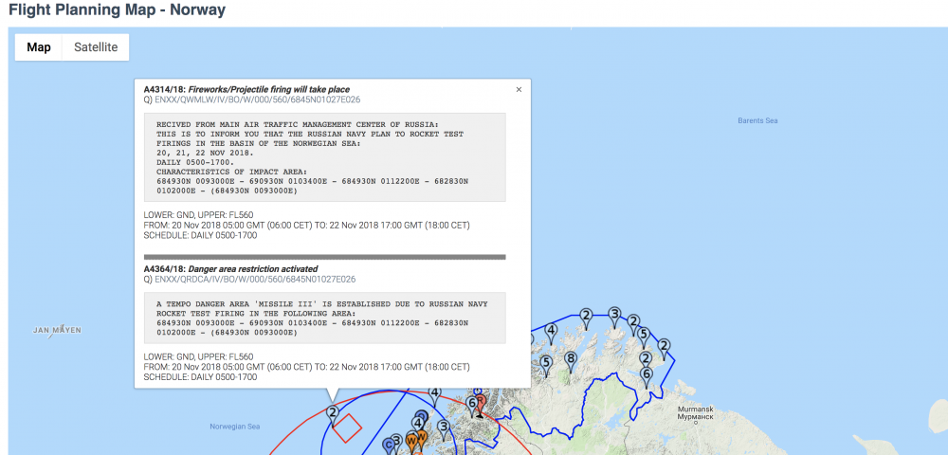Viewport: 948px width, 455px height.
Task: Click the Jan Mayen map label
Action: 58,330
